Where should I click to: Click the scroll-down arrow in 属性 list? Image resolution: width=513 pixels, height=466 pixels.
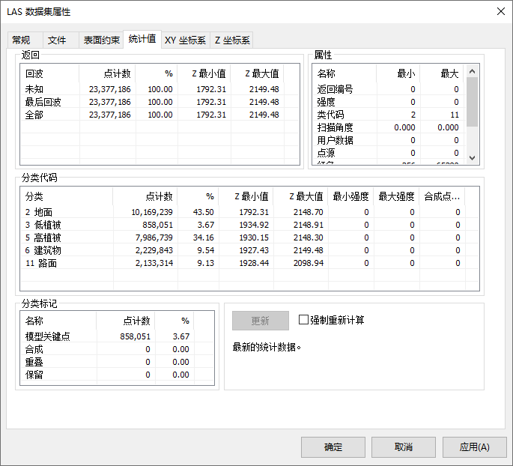click(472, 158)
